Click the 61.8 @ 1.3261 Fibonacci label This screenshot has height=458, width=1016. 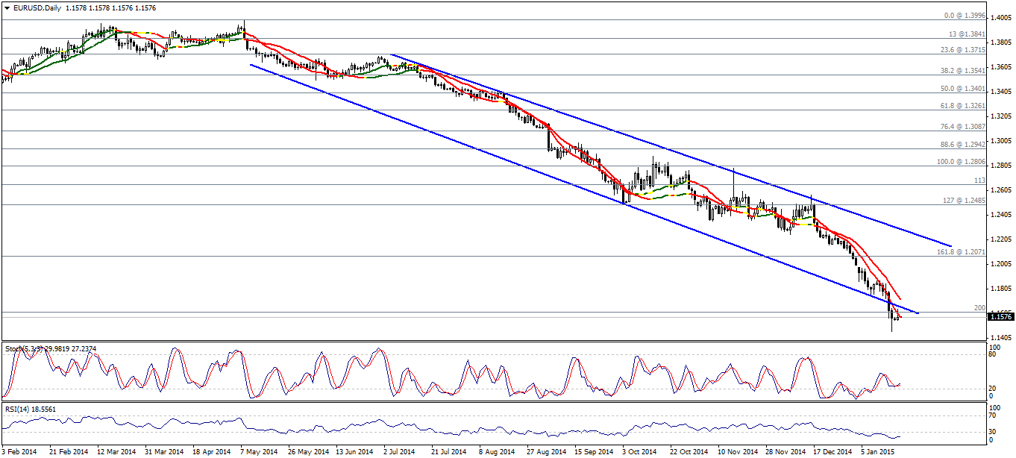point(963,106)
